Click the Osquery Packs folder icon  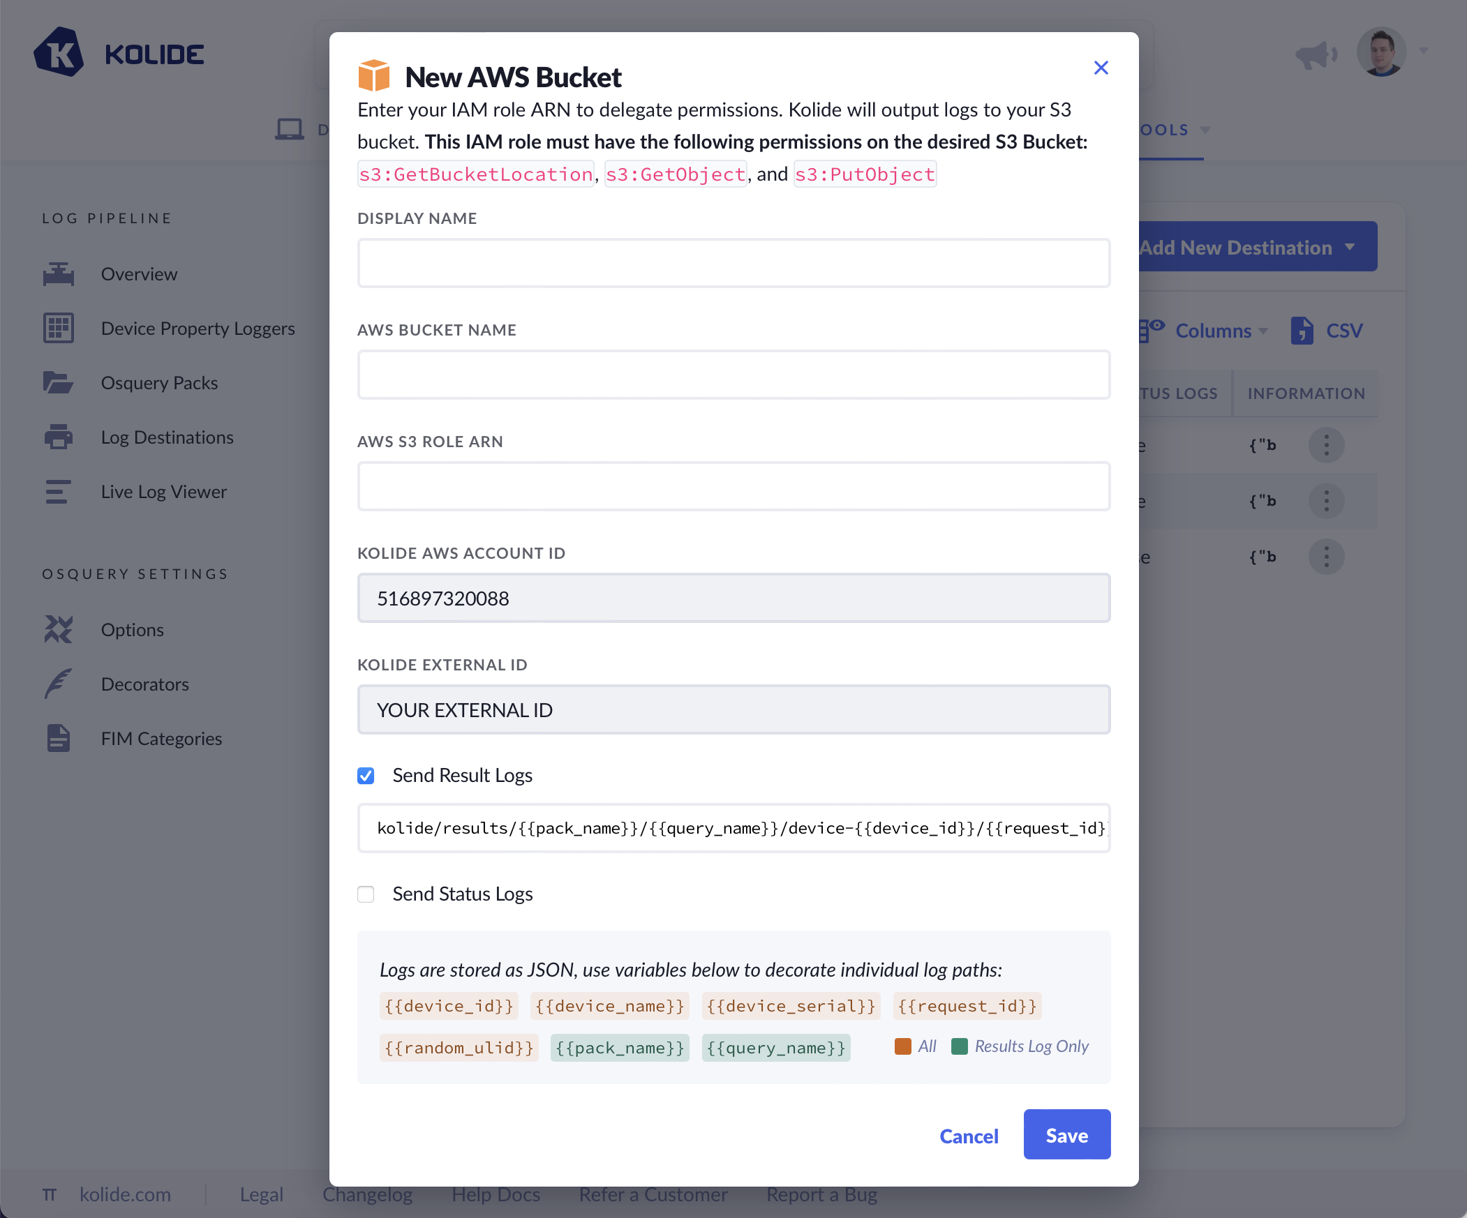pyautogui.click(x=58, y=383)
